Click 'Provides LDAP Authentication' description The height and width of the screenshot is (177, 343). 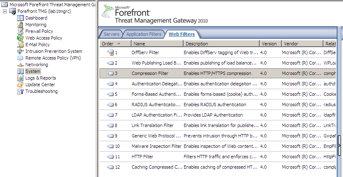coord(213,115)
